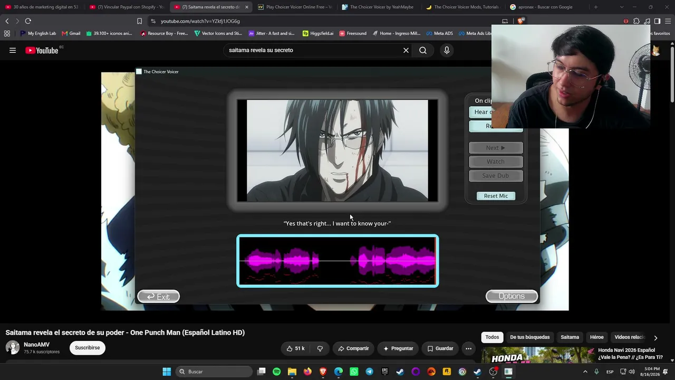Like the video with 51 k thumbs up
This screenshot has width=675, height=380.
pos(295,348)
